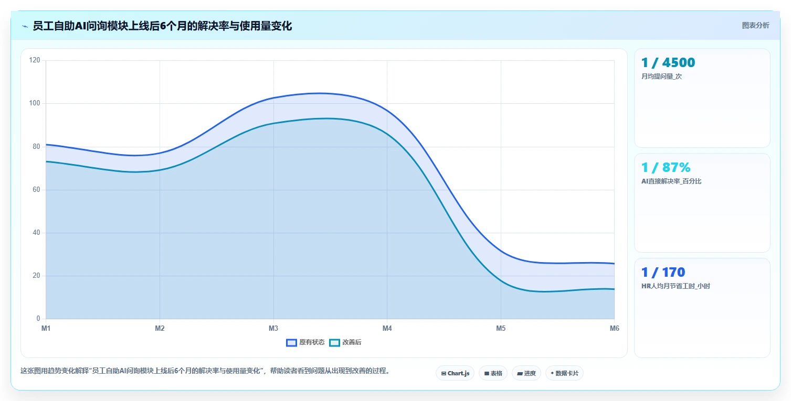Image resolution: width=791 pixels, height=401 pixels.
Task: Click the AI直接解决率_百分比 card label
Action: coord(671,181)
